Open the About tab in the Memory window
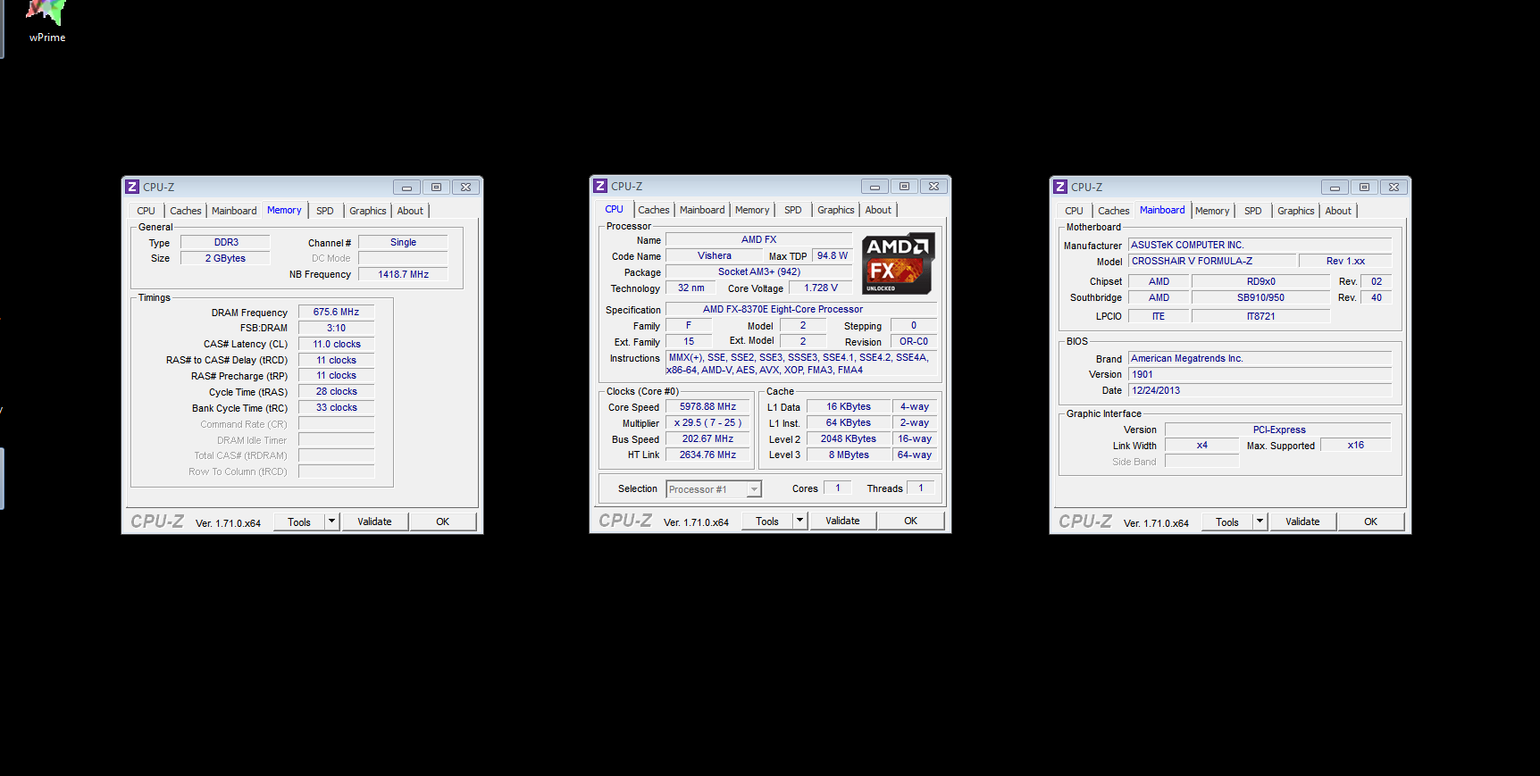Image resolution: width=1540 pixels, height=776 pixels. (410, 211)
